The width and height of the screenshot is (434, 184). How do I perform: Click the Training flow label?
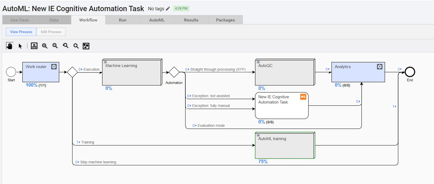coord(88,142)
